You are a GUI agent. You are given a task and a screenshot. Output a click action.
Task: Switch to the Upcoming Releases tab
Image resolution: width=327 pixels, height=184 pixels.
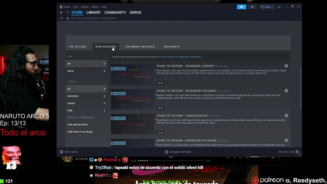[x=140, y=47]
